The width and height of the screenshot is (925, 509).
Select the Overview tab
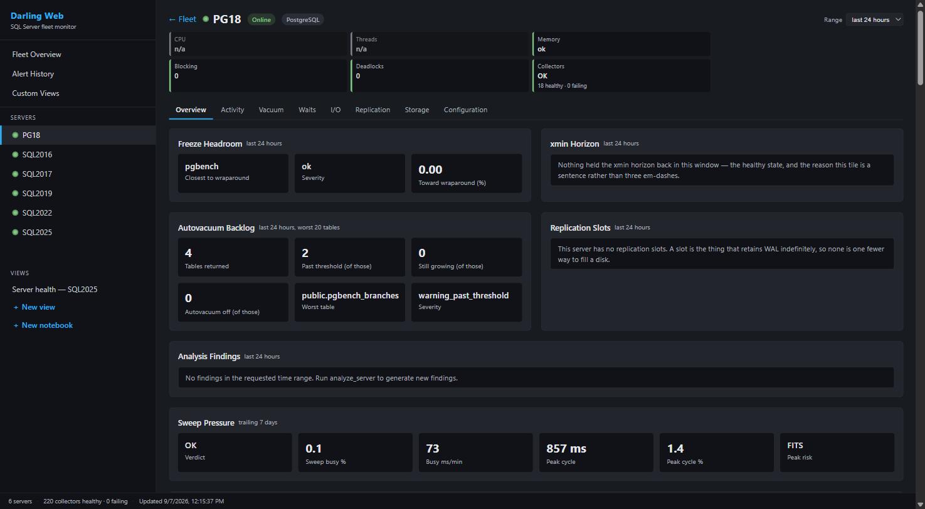(x=191, y=110)
